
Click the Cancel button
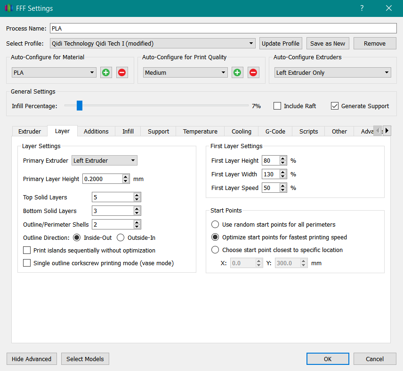(x=375, y=359)
